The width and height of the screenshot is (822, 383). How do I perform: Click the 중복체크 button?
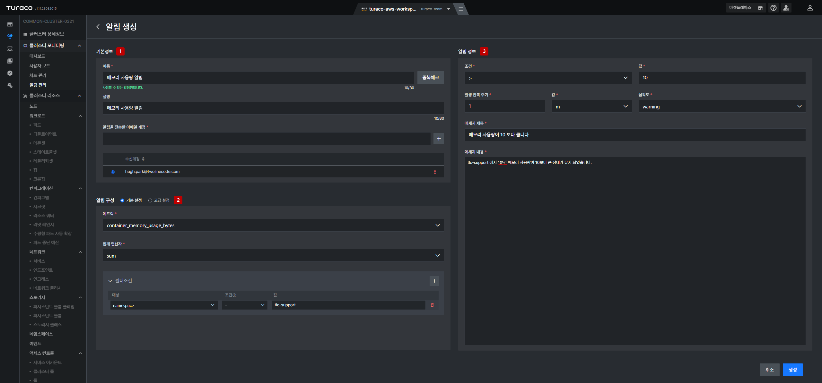click(430, 78)
